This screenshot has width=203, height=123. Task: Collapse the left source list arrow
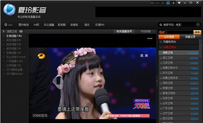tap(4, 31)
